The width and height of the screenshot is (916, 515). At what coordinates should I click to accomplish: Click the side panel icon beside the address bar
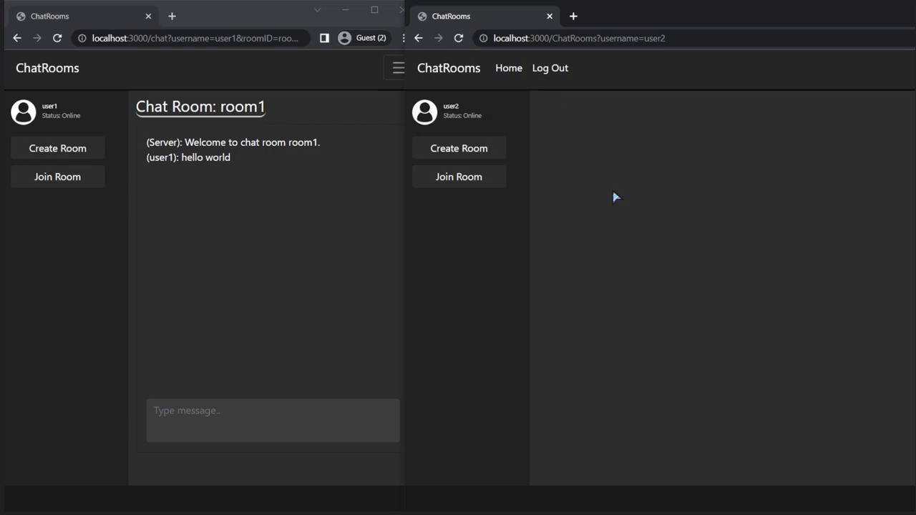[x=324, y=38]
